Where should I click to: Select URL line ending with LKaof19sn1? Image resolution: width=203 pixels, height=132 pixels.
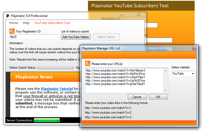(115, 77)
